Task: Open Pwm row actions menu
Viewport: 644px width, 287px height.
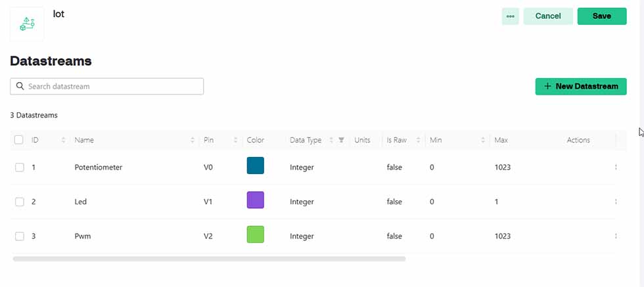Action: pyautogui.click(x=616, y=236)
